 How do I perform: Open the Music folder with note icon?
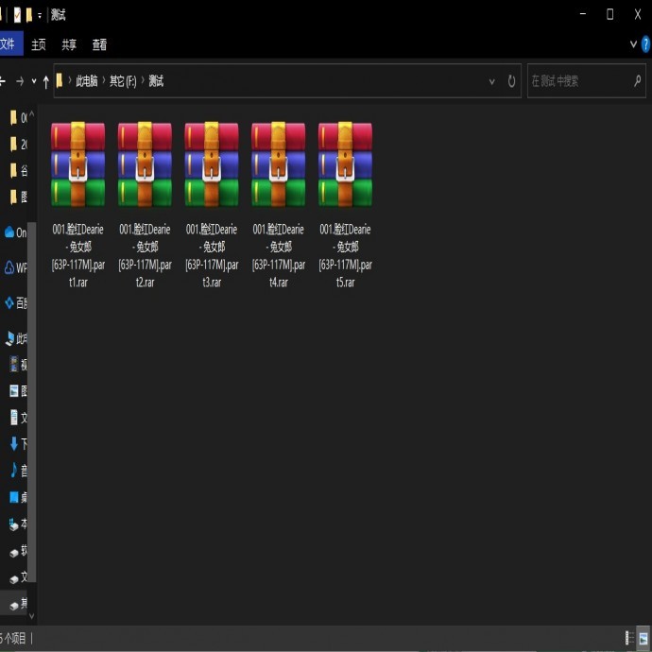(18, 471)
